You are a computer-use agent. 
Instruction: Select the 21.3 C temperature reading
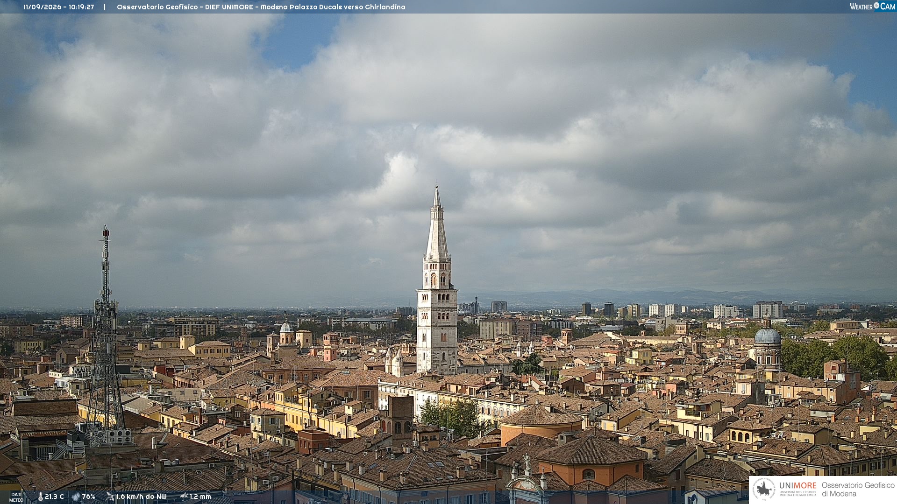coord(54,497)
